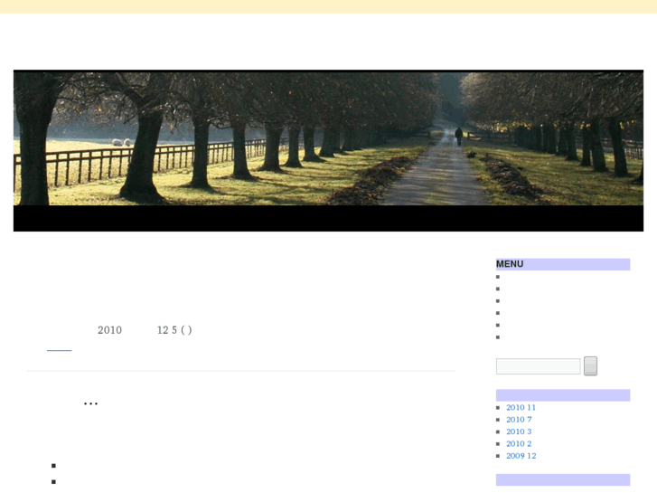Click the MENU sidebar heading
The height and width of the screenshot is (493, 657).
tap(563, 264)
